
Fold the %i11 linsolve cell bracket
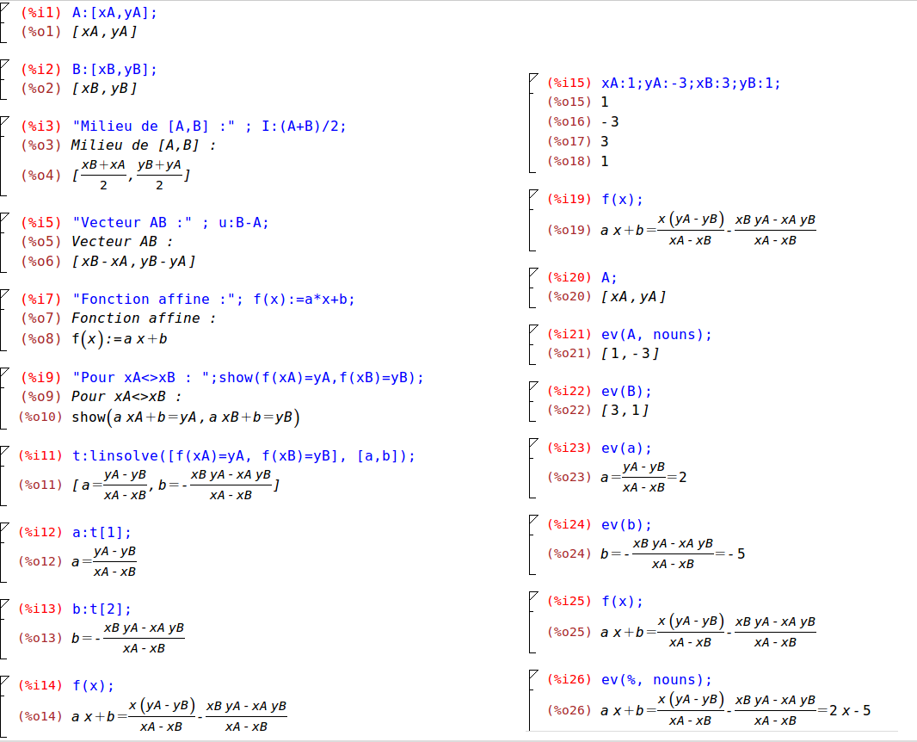5,449
